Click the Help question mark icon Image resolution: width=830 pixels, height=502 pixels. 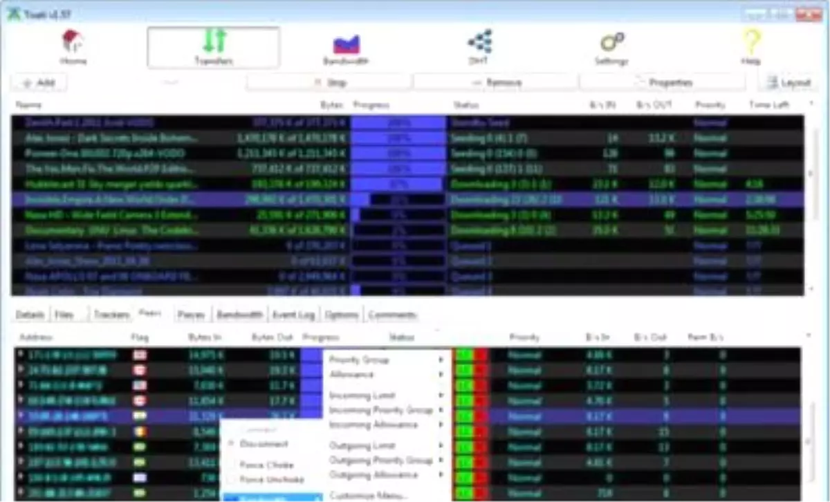click(750, 43)
